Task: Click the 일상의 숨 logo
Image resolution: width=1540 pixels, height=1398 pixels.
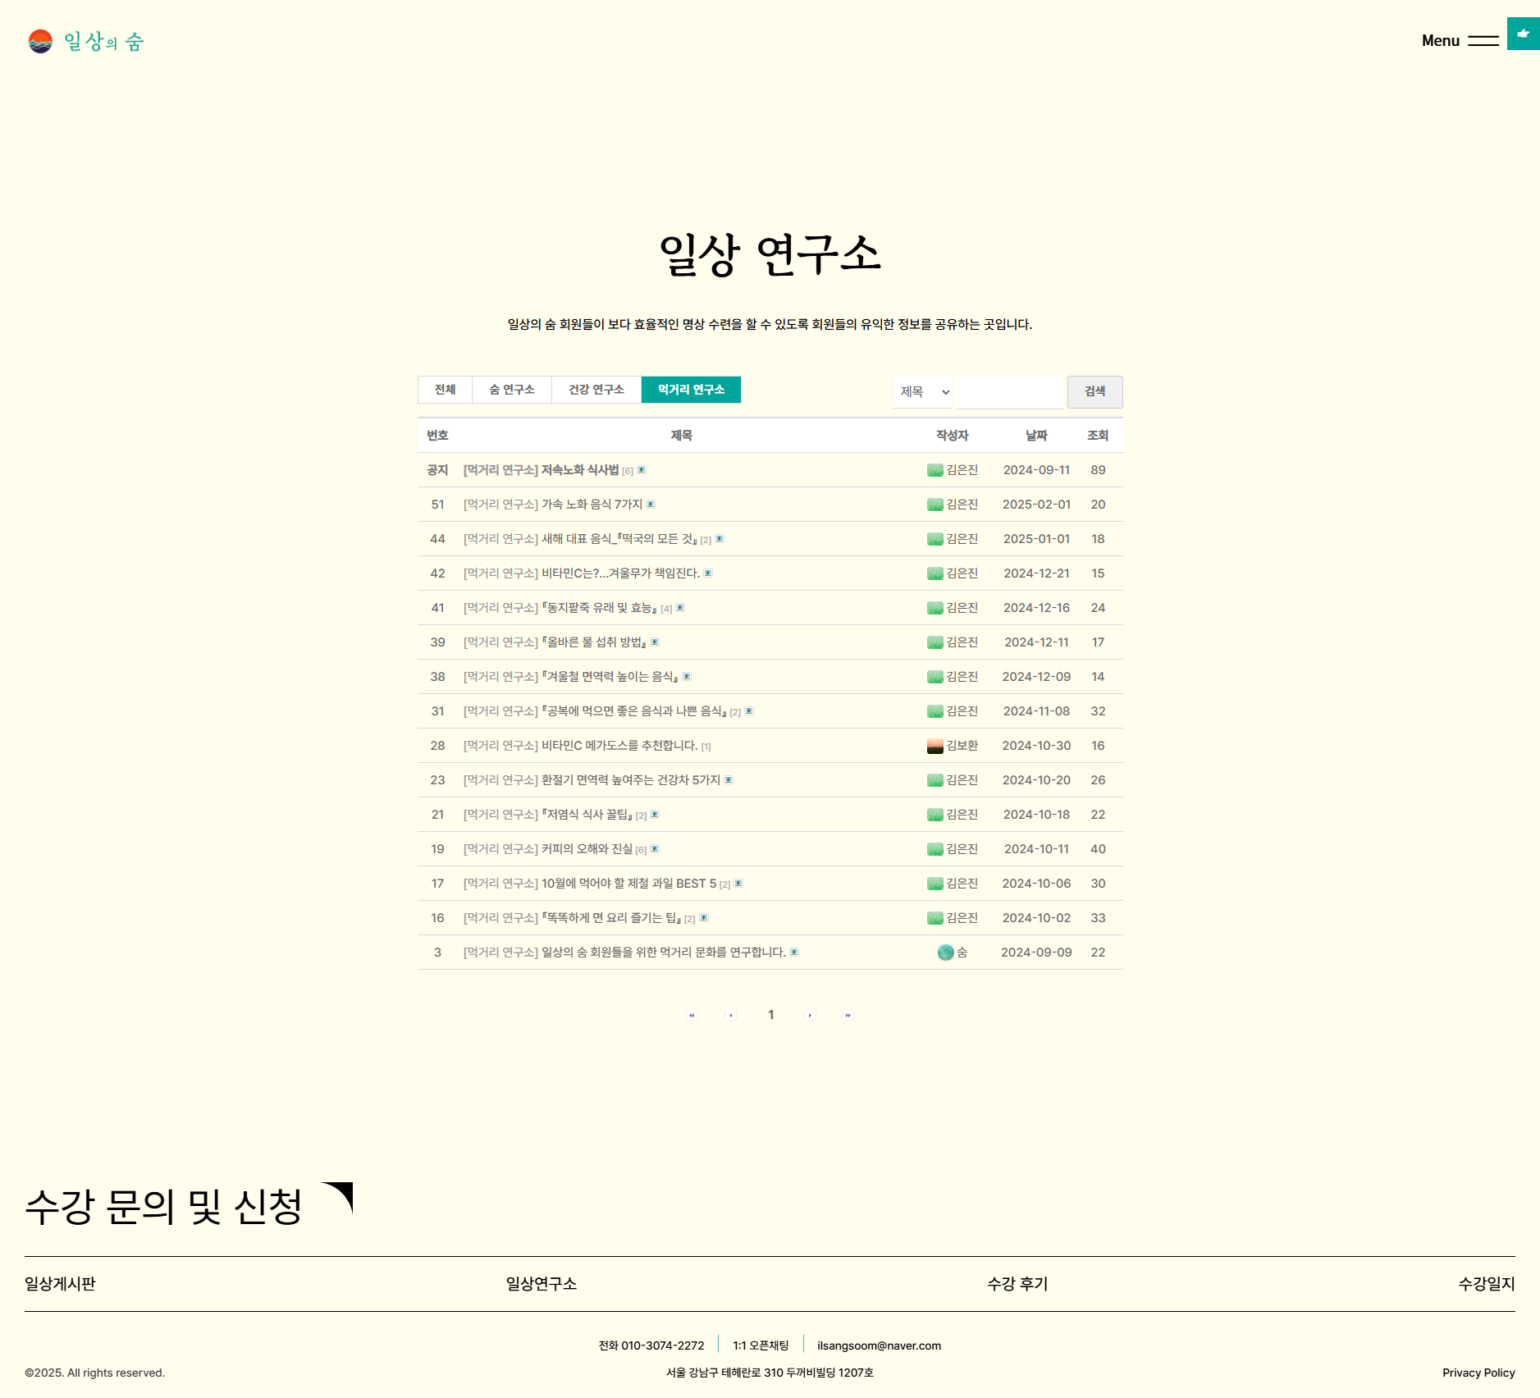Action: point(85,41)
